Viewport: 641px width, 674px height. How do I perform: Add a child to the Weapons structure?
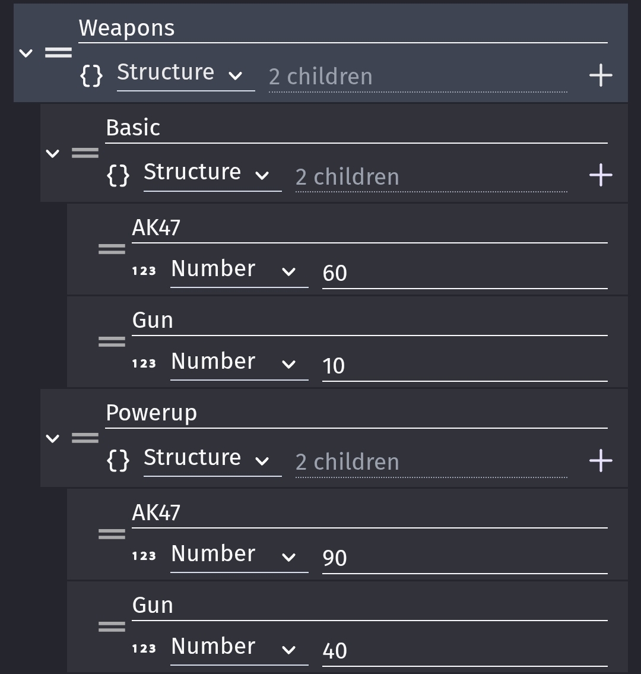coord(600,75)
